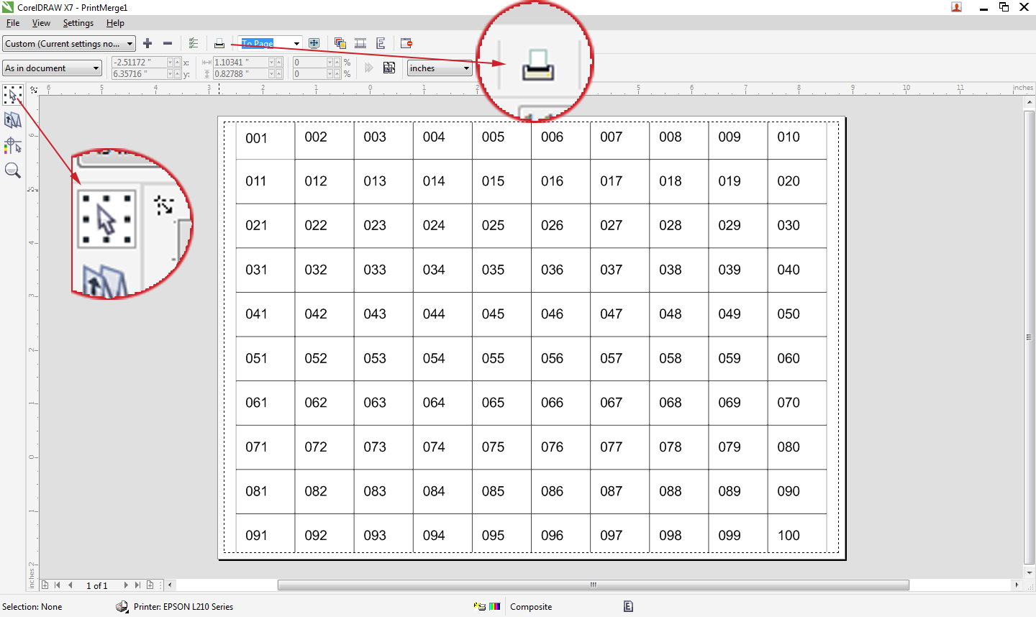Image resolution: width=1036 pixels, height=617 pixels.
Task: Select the Pick tool
Action: tap(12, 94)
